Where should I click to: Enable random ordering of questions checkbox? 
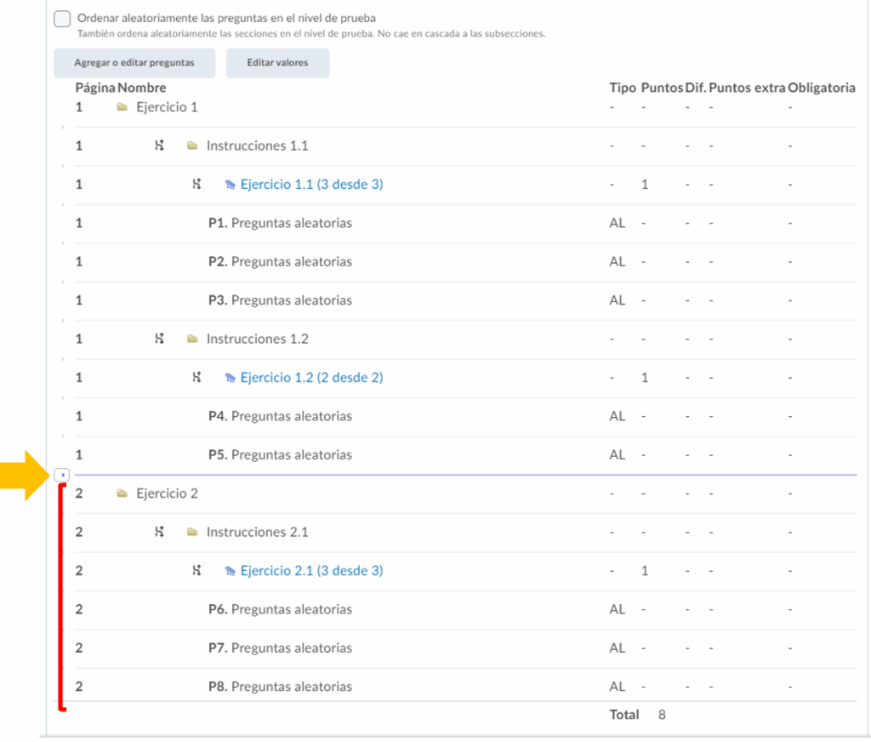62,20
